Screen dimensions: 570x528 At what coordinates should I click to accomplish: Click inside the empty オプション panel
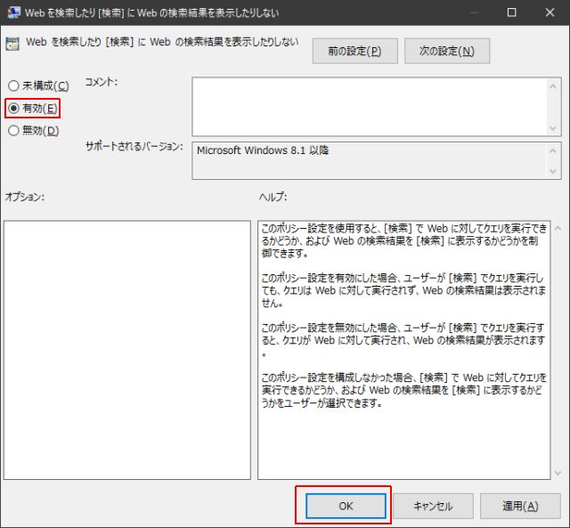(x=127, y=349)
